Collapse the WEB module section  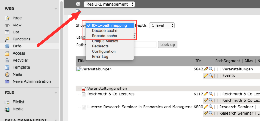tap(56, 9)
